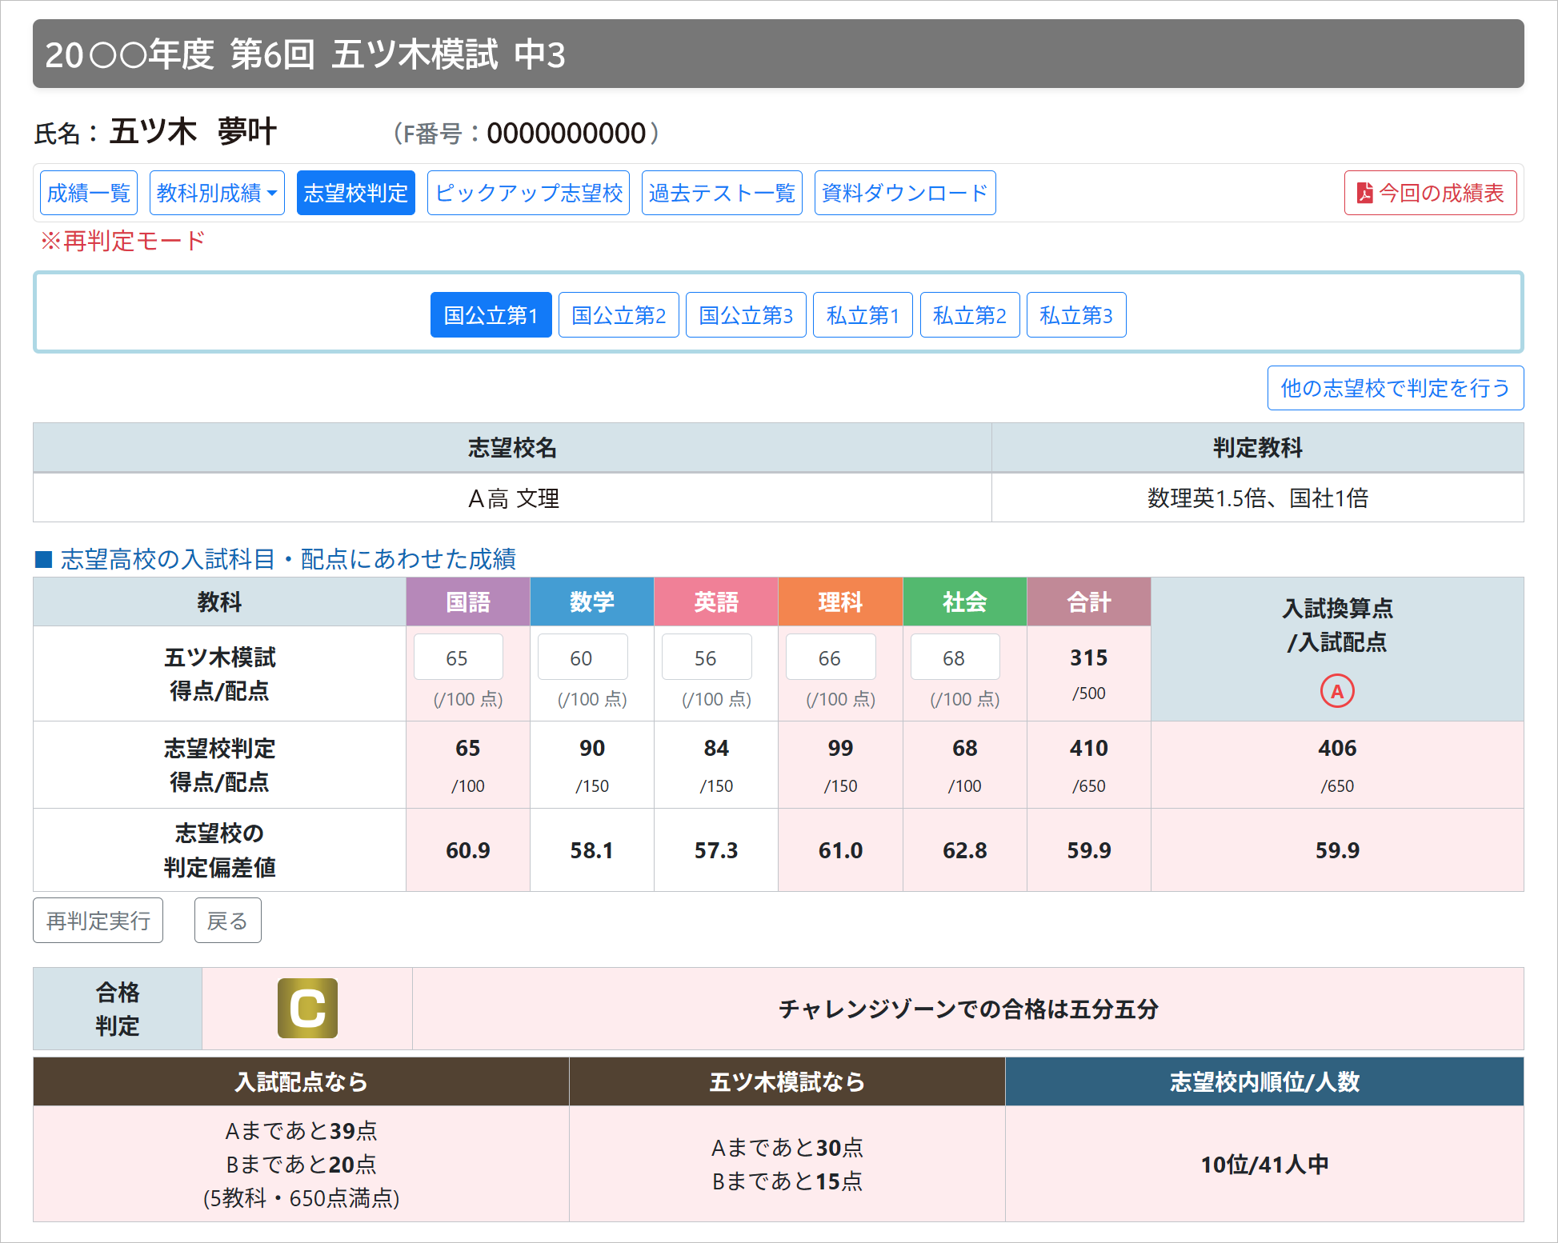Switch to 私立第1 school option
Screen dimensions: 1558x1243
pos(862,315)
